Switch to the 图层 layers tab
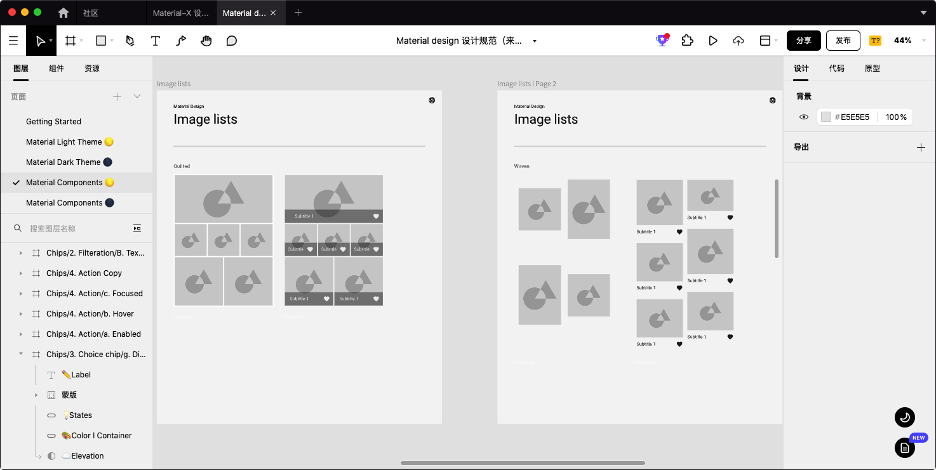The image size is (936, 470). pyautogui.click(x=21, y=69)
